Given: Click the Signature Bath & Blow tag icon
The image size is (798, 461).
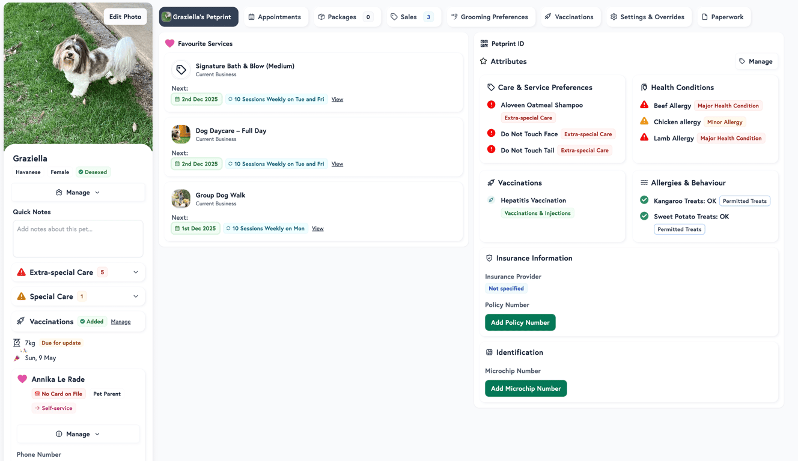Looking at the screenshot, I should 181,70.
